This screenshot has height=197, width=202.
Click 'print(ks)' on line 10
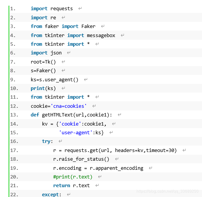[43, 88]
